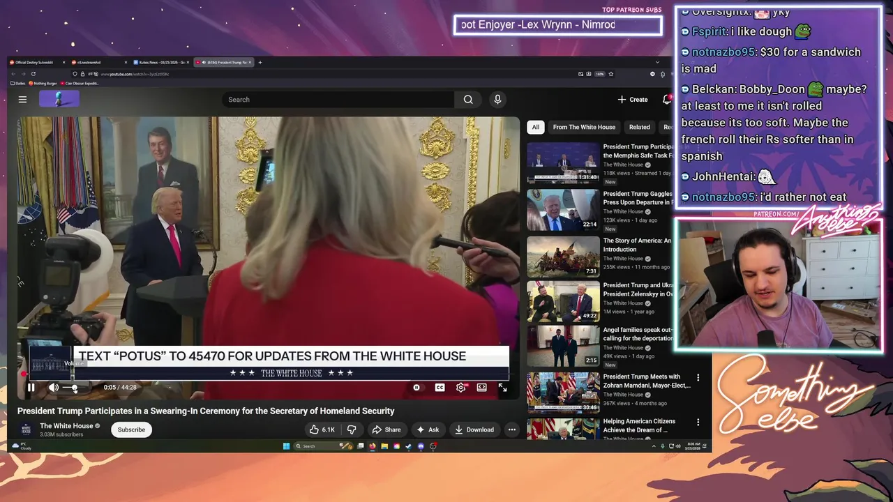Download the video
The image size is (893, 502).
coord(474,429)
